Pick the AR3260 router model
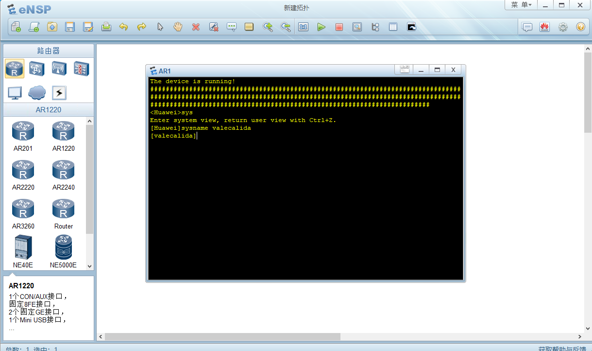592x351 pixels. coord(23,214)
